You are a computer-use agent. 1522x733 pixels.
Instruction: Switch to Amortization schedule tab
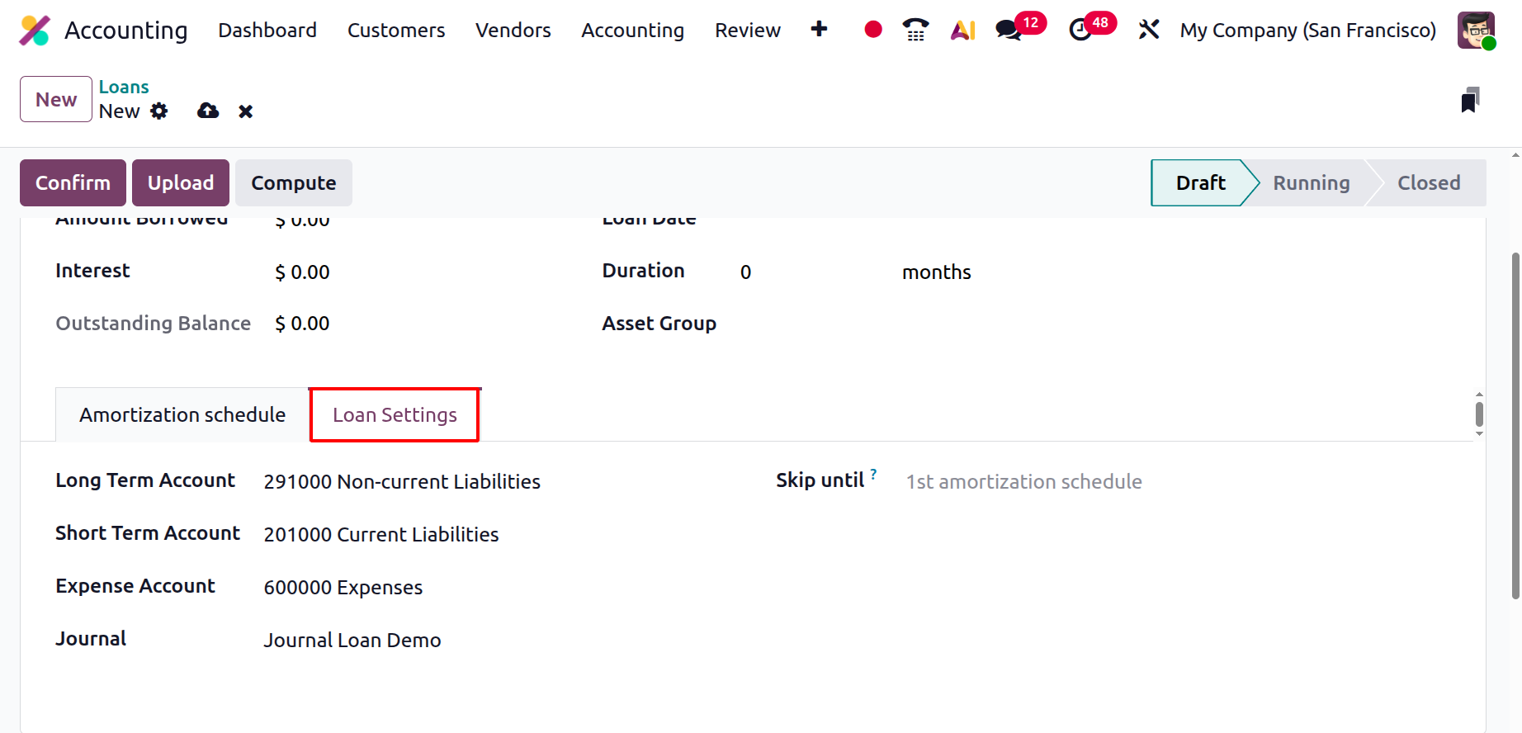point(182,415)
